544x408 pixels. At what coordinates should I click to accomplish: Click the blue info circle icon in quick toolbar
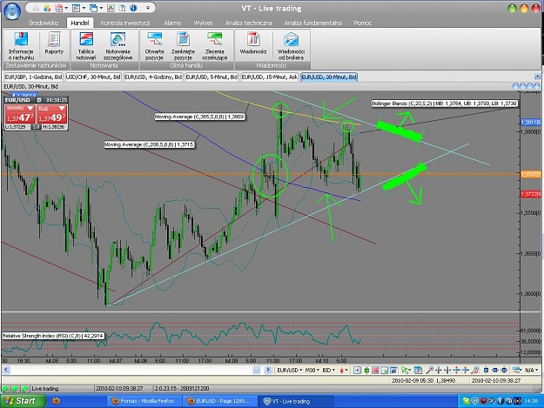133,8
